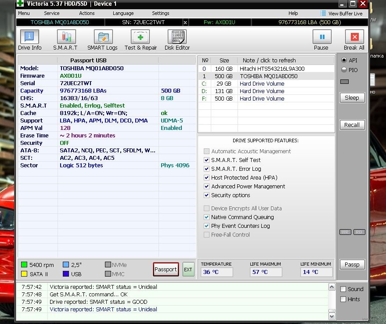Click the Passp button

352,264
